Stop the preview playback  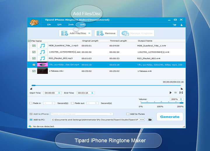click(x=176, y=93)
